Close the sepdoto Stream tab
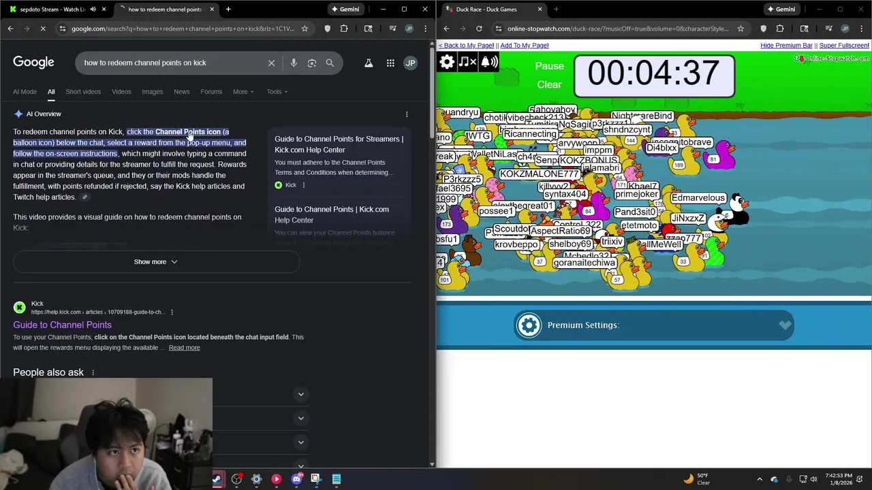 coord(104,10)
